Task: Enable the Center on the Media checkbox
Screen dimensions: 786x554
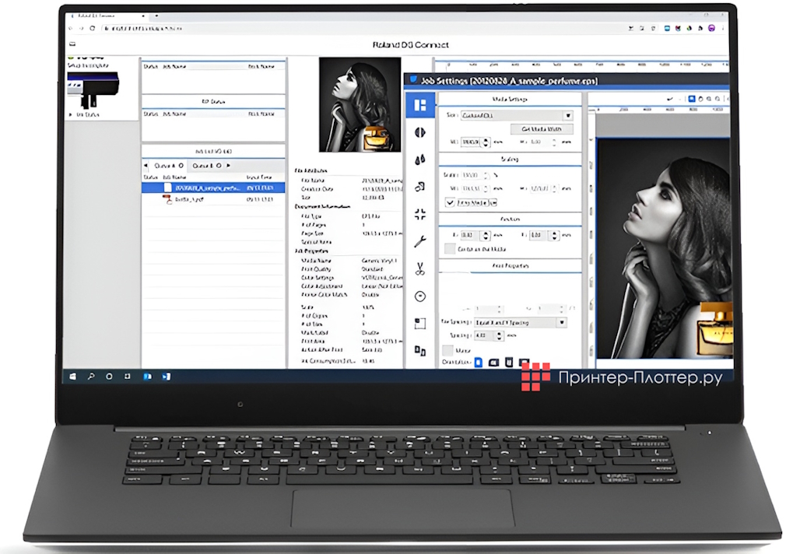Action: click(450, 249)
